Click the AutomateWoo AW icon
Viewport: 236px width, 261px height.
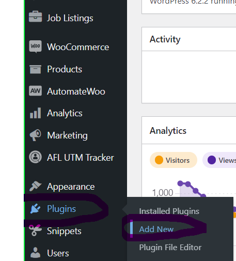coord(35,90)
